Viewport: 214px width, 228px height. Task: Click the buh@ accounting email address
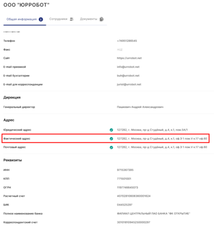pyautogui.click(x=128, y=76)
